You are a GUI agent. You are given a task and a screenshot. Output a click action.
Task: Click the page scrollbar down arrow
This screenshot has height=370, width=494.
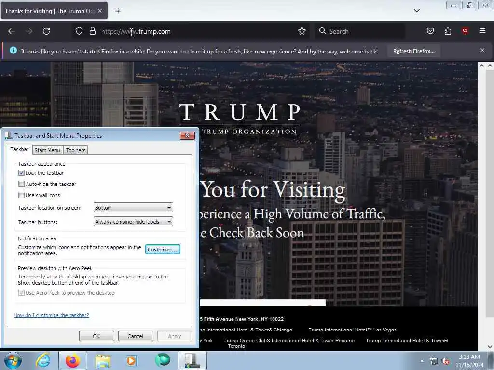(490, 347)
